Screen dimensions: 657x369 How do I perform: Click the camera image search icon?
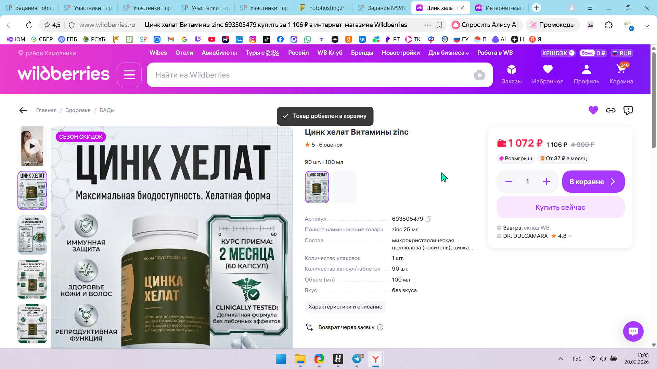click(x=479, y=75)
